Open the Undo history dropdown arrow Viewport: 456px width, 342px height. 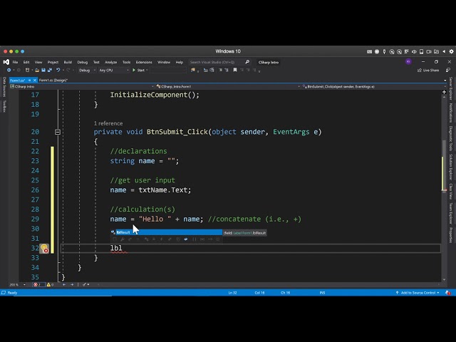click(x=63, y=70)
